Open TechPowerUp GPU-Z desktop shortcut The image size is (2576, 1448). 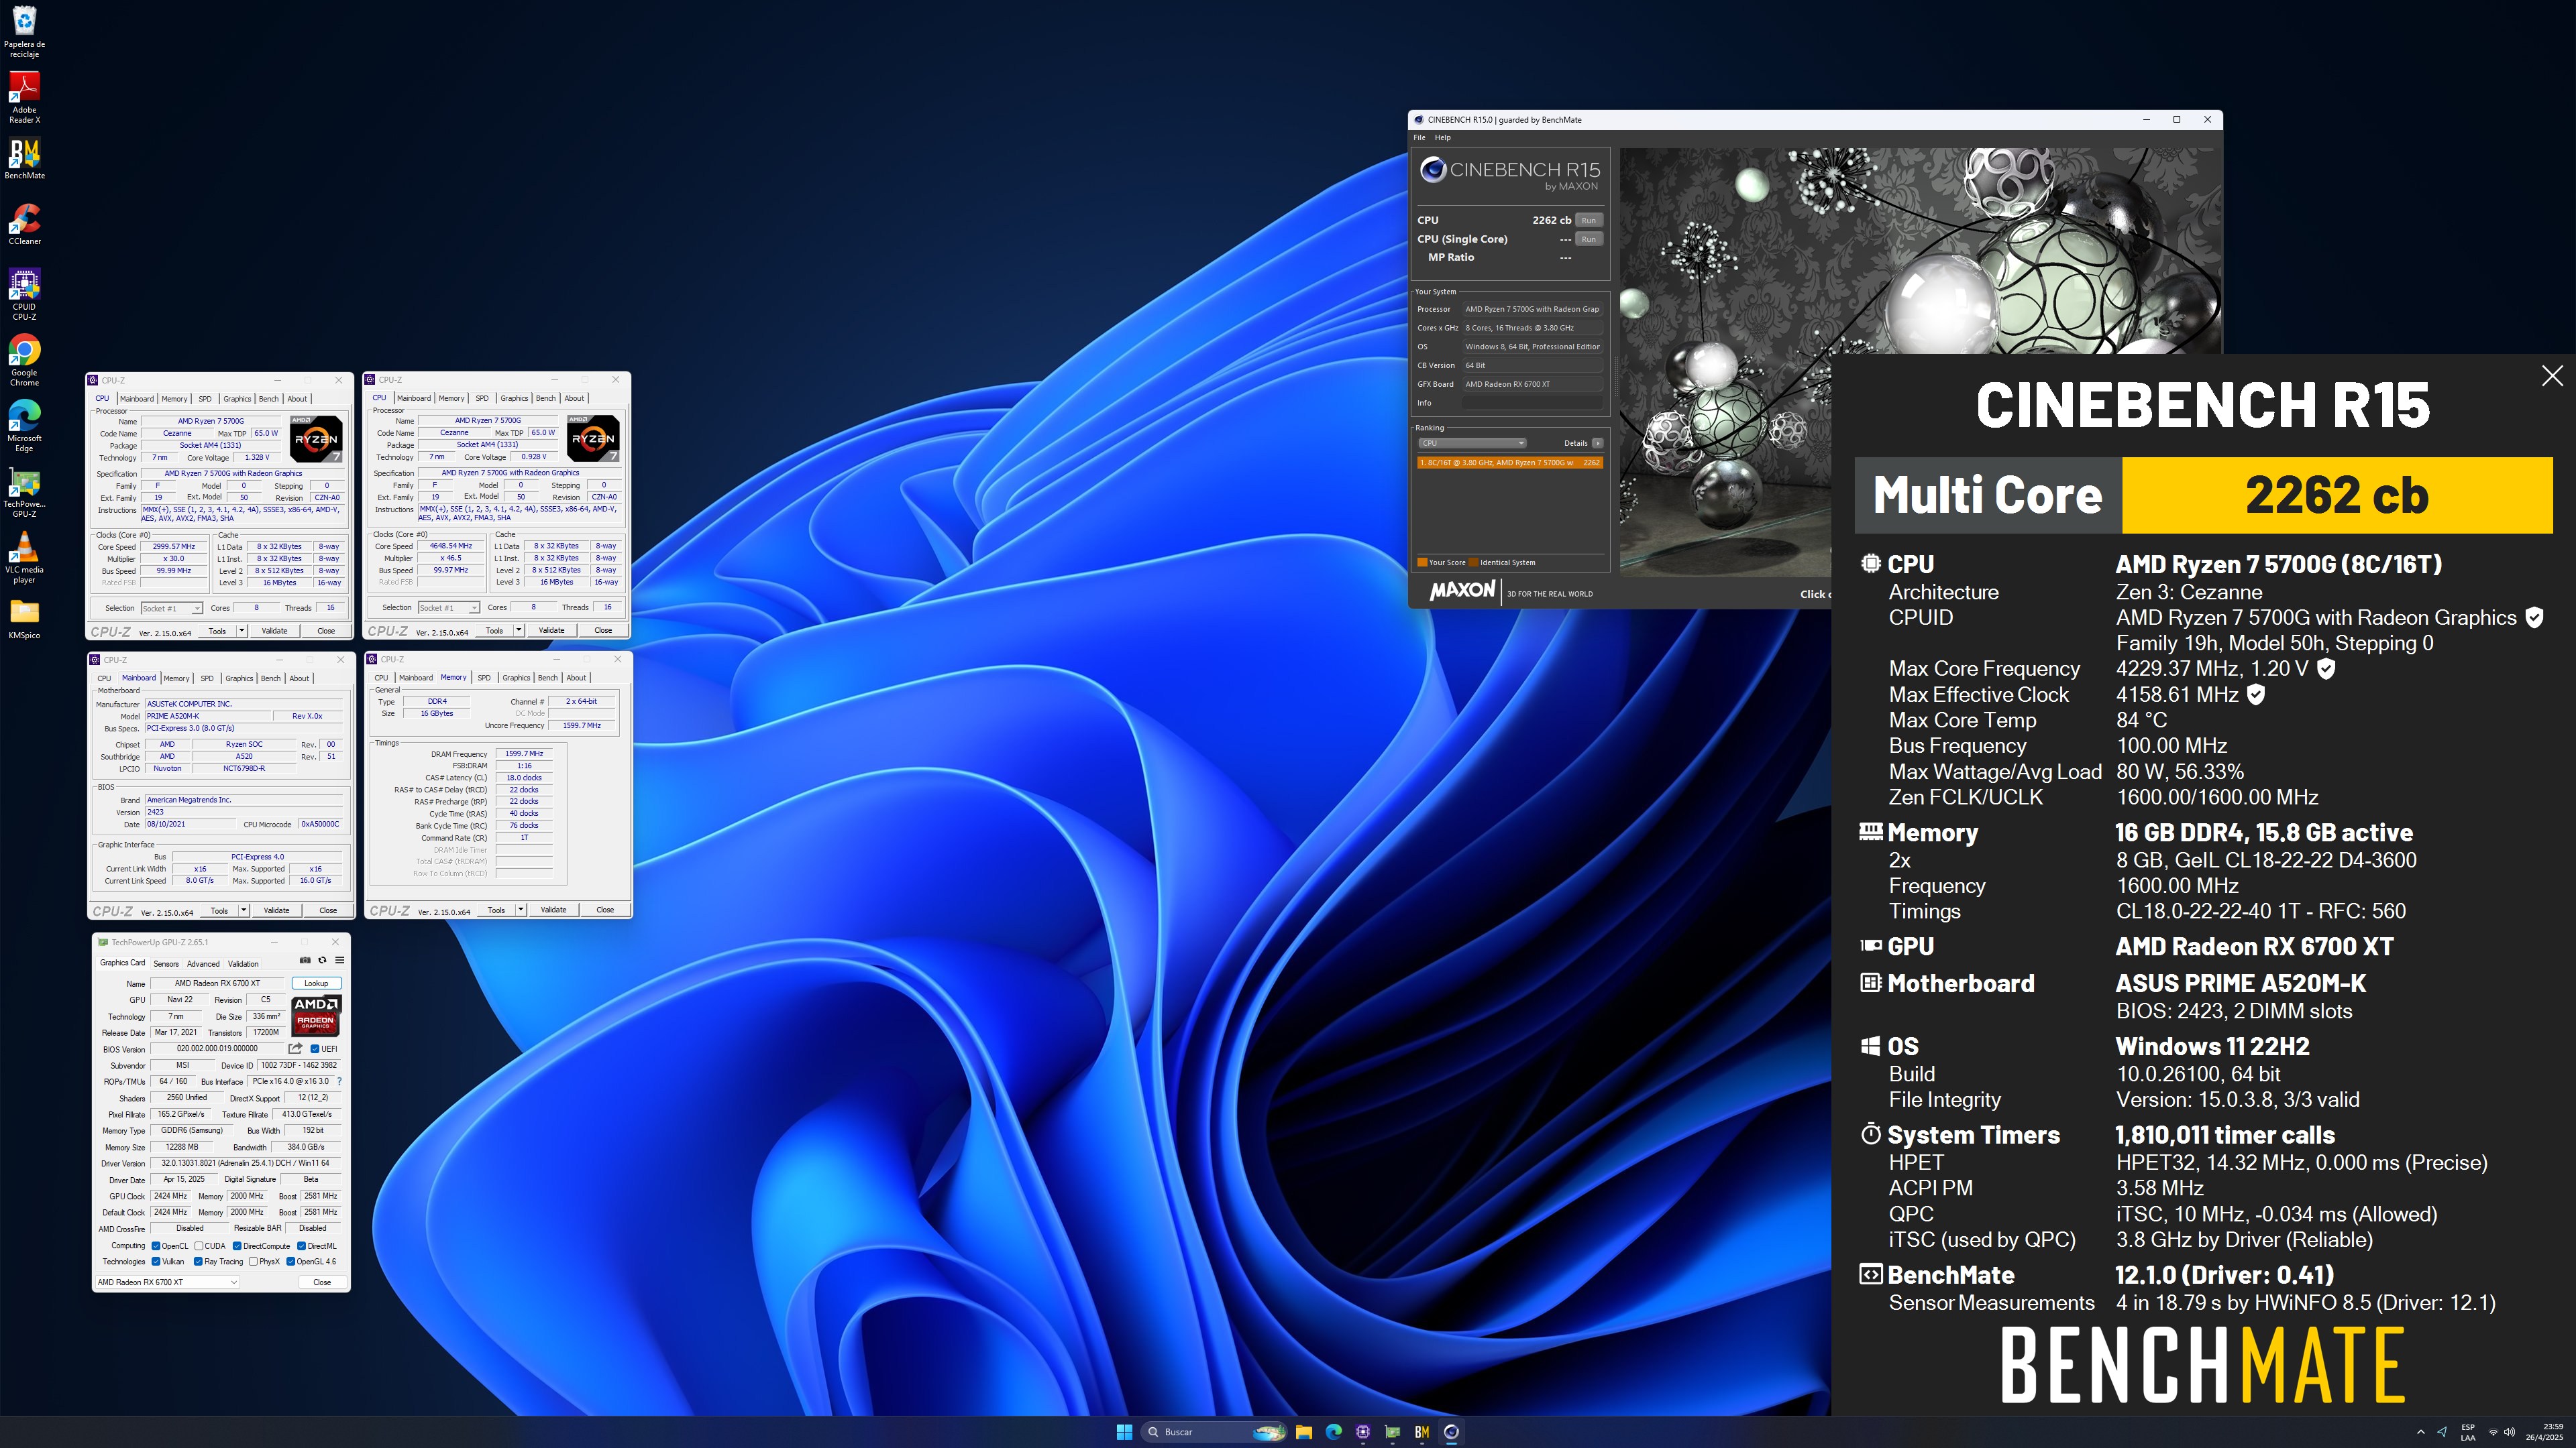coord(24,493)
